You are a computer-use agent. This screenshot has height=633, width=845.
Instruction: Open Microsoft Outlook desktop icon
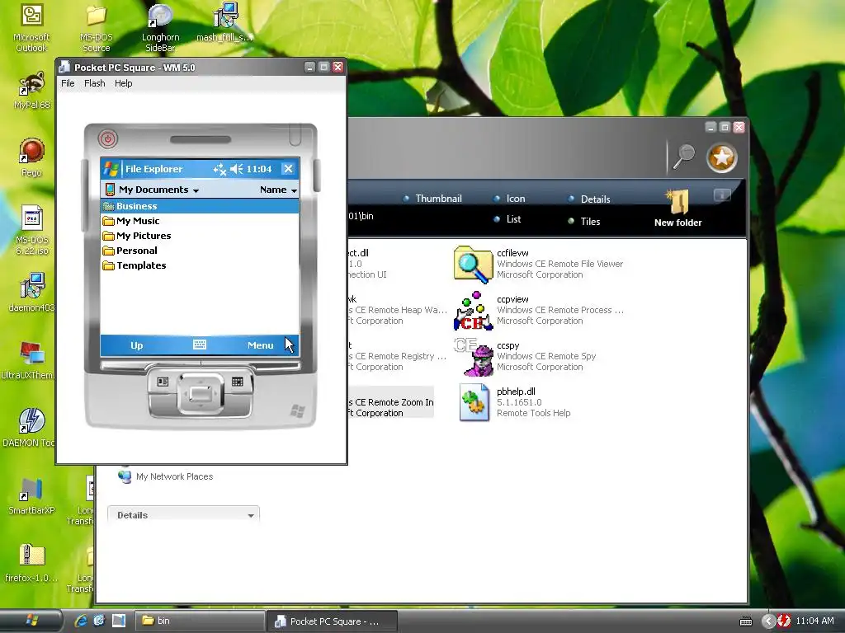(x=31, y=28)
